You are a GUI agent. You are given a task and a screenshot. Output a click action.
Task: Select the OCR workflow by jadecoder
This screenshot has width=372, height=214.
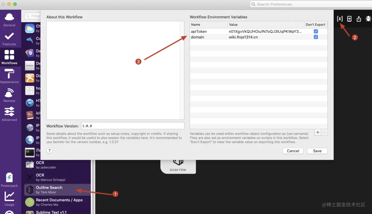coord(57,165)
